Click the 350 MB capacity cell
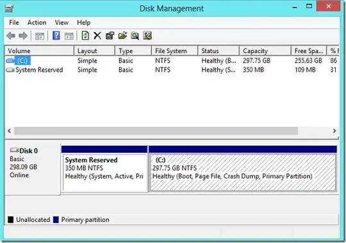The width and height of the screenshot is (346, 243). 253,70
